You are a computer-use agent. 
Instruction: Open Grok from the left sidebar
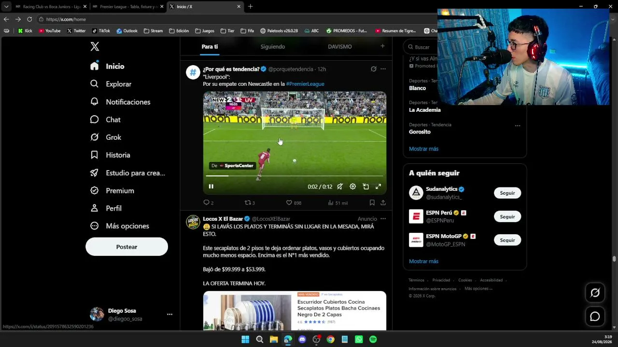click(106, 137)
